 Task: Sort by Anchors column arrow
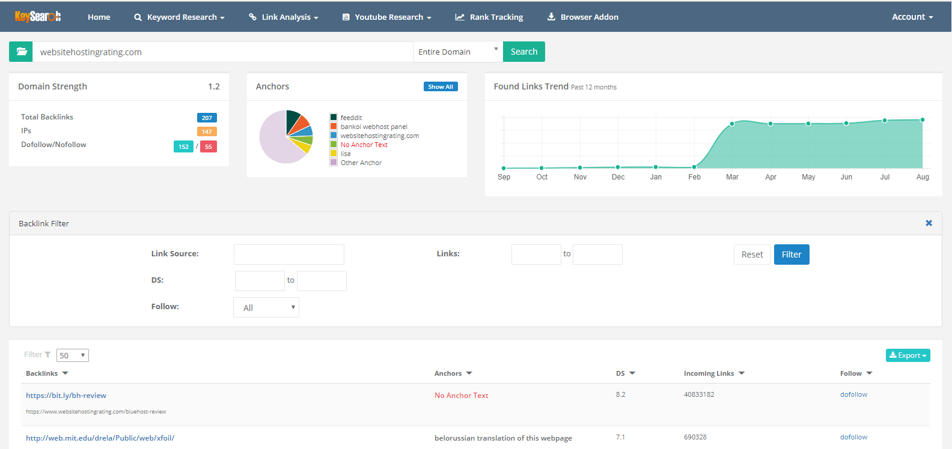469,373
